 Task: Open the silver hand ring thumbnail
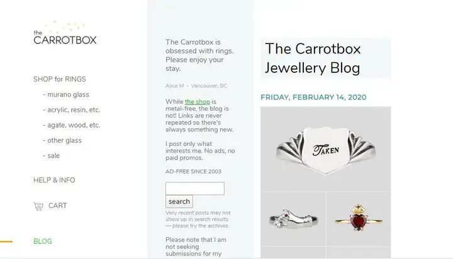293,219
